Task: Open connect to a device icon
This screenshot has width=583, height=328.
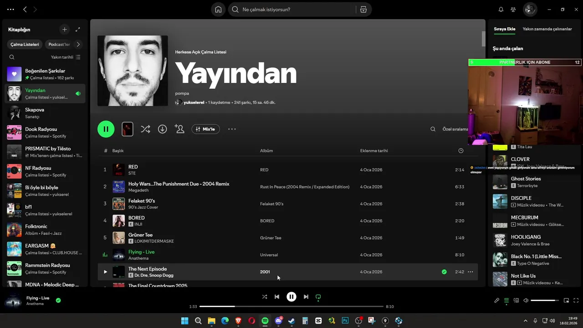Action: click(516, 300)
